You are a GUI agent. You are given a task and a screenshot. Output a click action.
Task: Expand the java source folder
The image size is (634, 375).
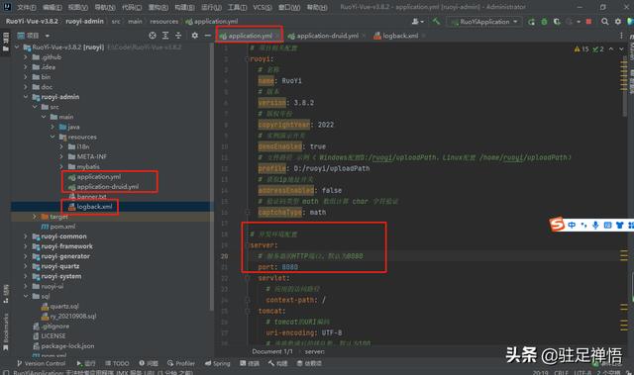pyautogui.click(x=53, y=127)
